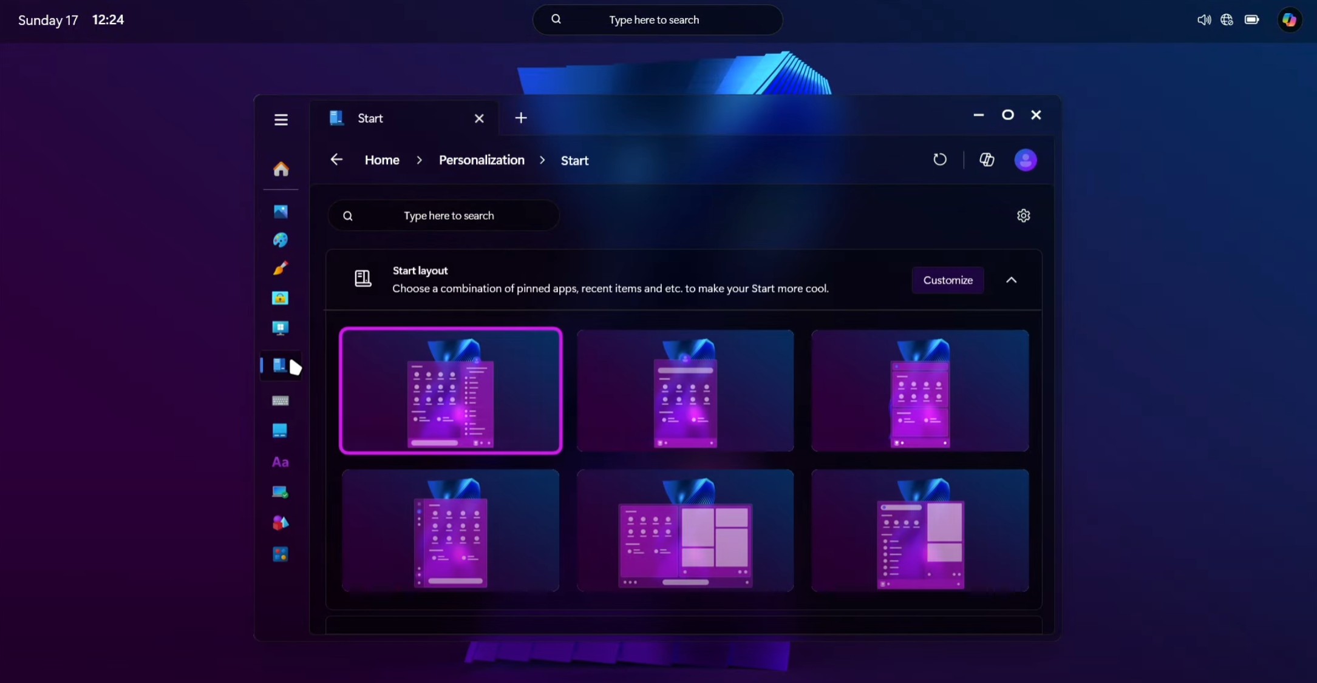Expand the settings gear menu
Image resolution: width=1317 pixels, height=683 pixels.
[x=1024, y=215]
